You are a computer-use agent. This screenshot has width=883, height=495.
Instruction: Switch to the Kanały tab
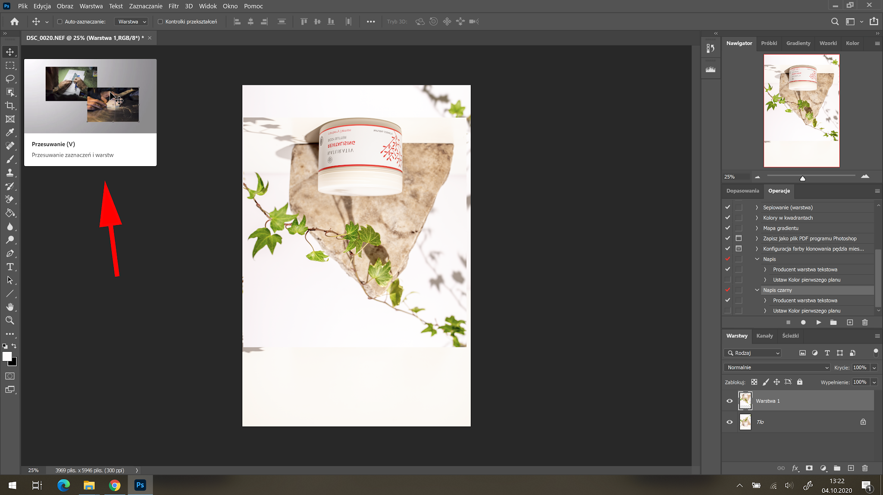point(764,336)
